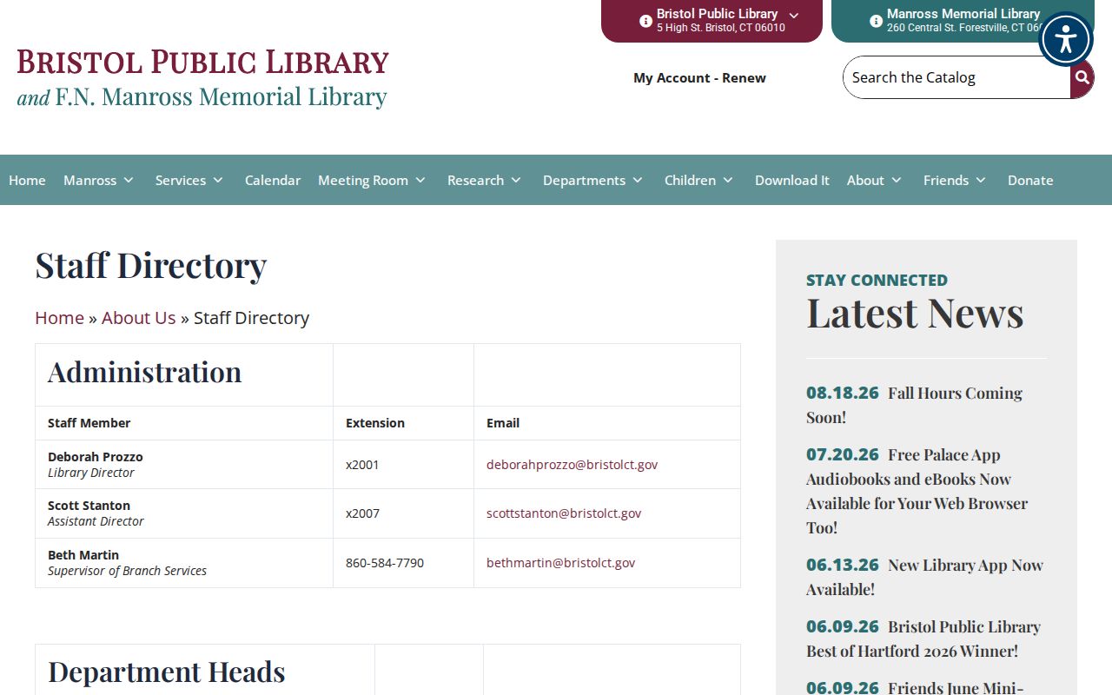The width and height of the screenshot is (1112, 695).
Task: Open the Donate menu item
Action: click(x=1030, y=180)
